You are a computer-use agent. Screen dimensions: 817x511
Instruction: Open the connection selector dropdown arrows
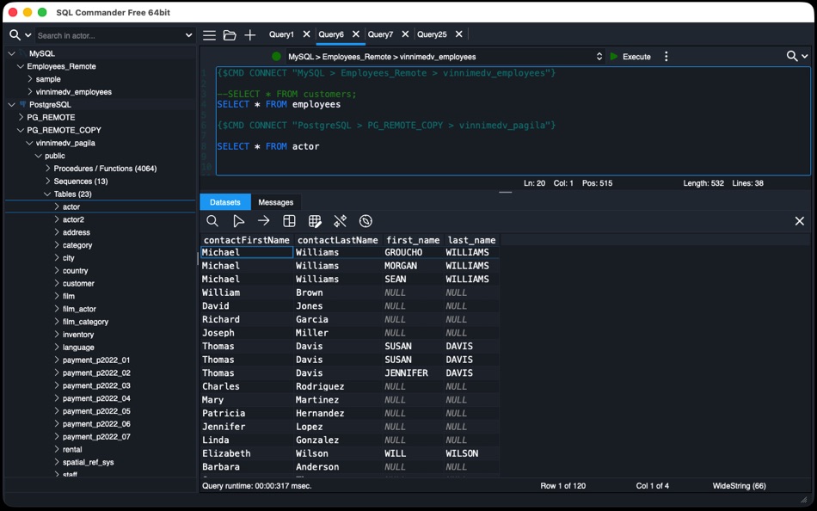tap(599, 56)
